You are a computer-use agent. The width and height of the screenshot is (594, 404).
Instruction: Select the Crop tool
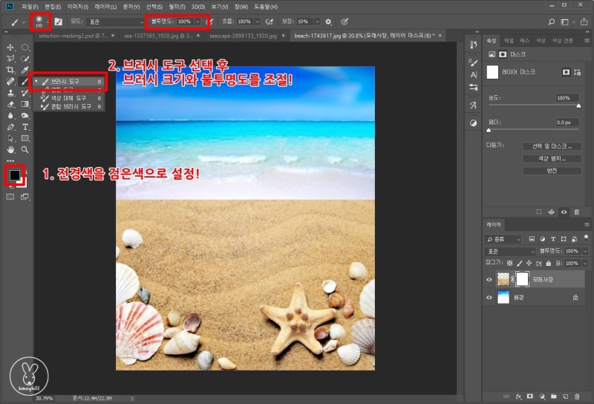pyautogui.click(x=10, y=69)
